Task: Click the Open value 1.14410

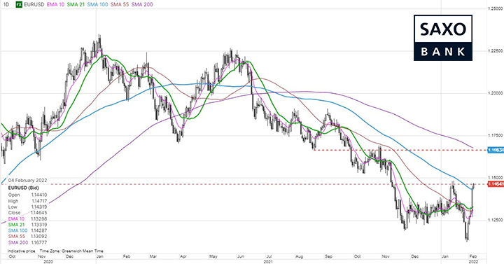Action: (x=39, y=195)
